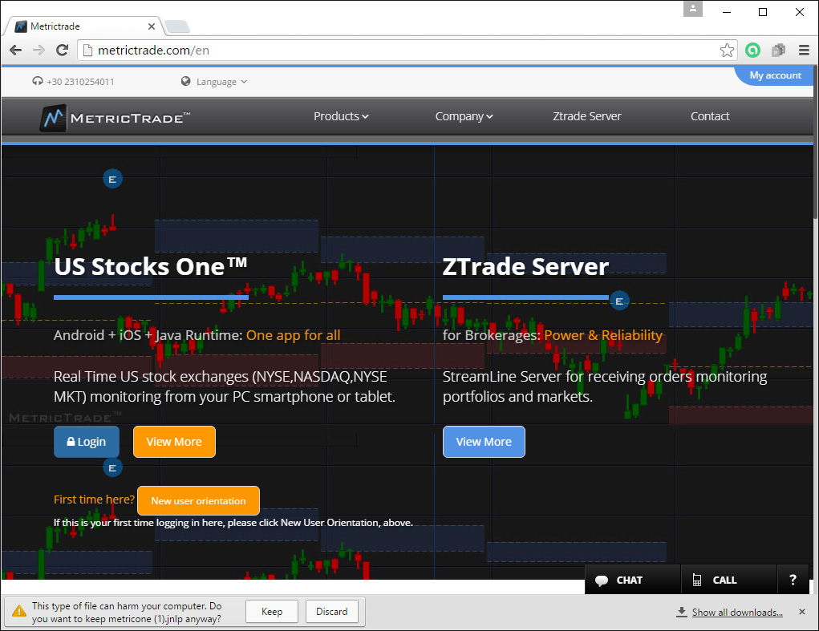Close the Metrictrade tab
The height and width of the screenshot is (631, 819).
click(152, 26)
